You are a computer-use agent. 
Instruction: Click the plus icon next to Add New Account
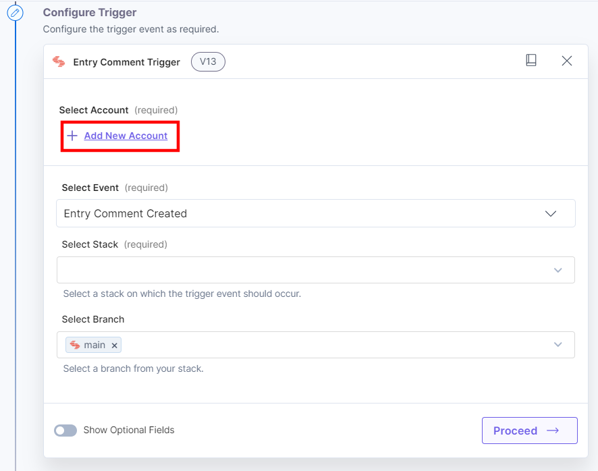click(72, 136)
